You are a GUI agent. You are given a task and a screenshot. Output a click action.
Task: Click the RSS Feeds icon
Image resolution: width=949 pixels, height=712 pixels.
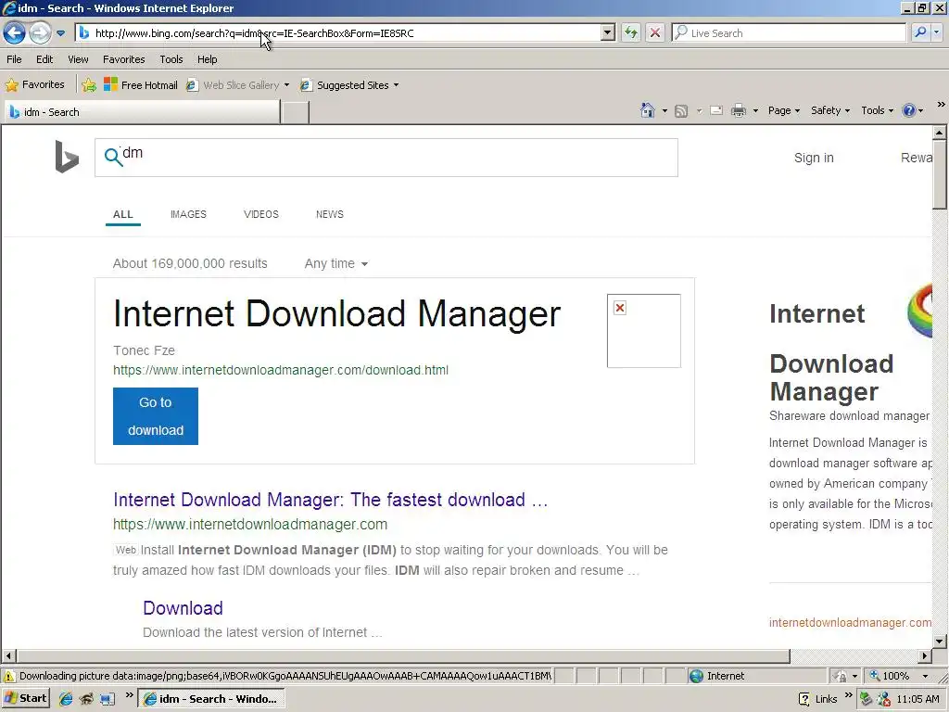tap(681, 111)
